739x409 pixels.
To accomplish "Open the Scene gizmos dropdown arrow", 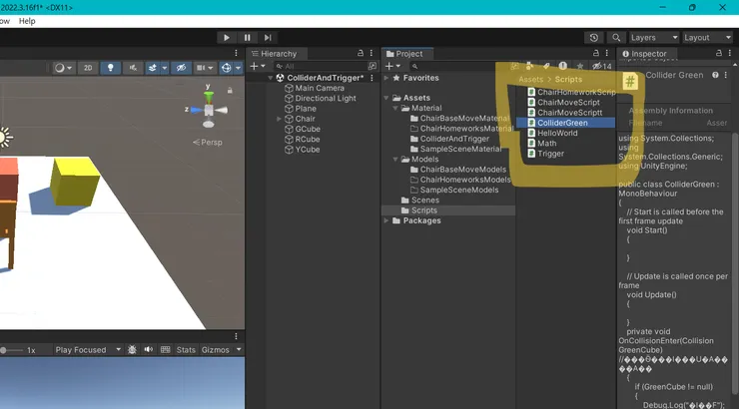I will (239, 68).
